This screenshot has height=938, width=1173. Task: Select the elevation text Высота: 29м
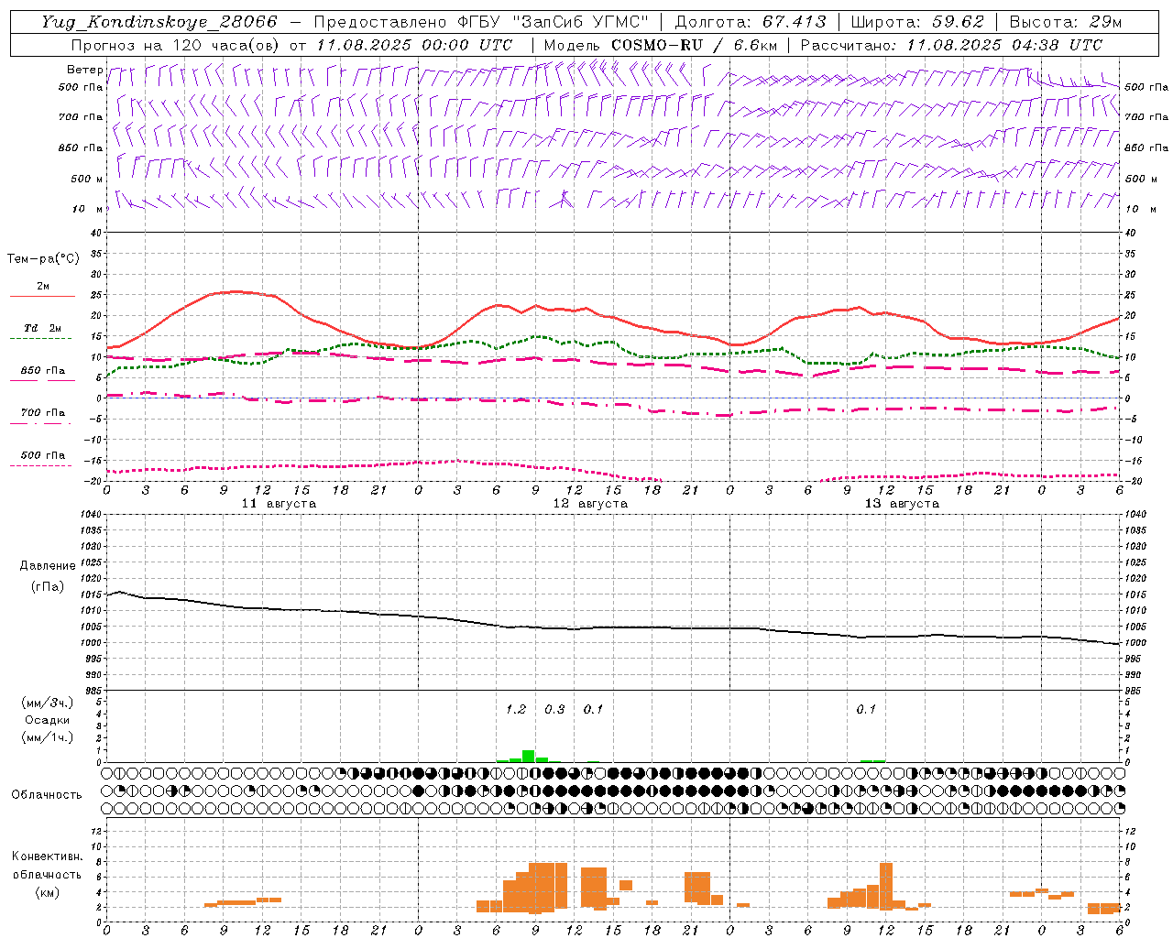1065,22
